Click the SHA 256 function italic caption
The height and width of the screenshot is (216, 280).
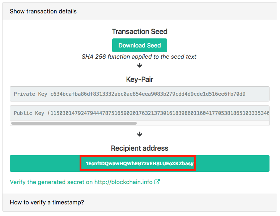tap(139, 57)
